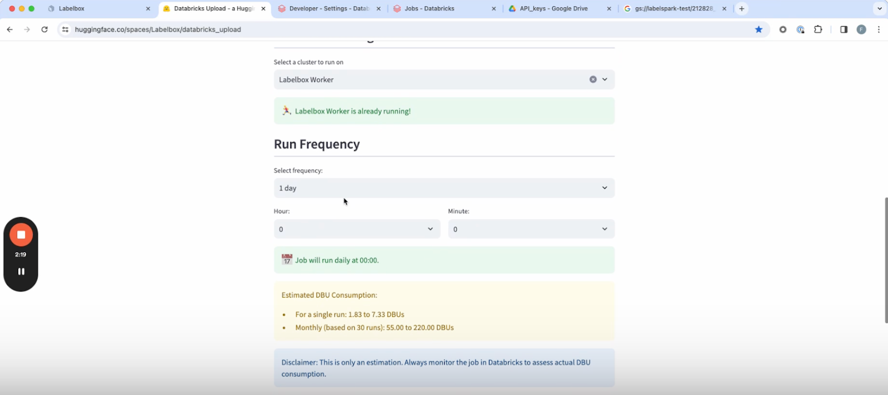Close the Labelbox tab
Image resolution: width=888 pixels, height=395 pixels.
point(148,9)
